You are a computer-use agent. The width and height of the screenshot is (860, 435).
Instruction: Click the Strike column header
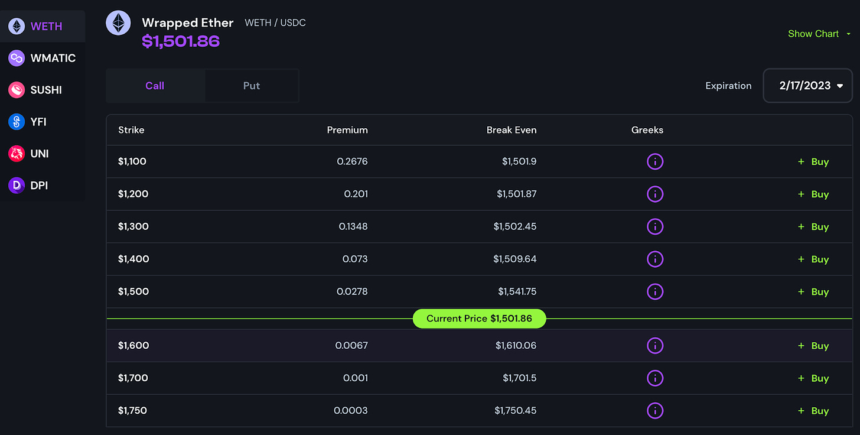pyautogui.click(x=131, y=130)
